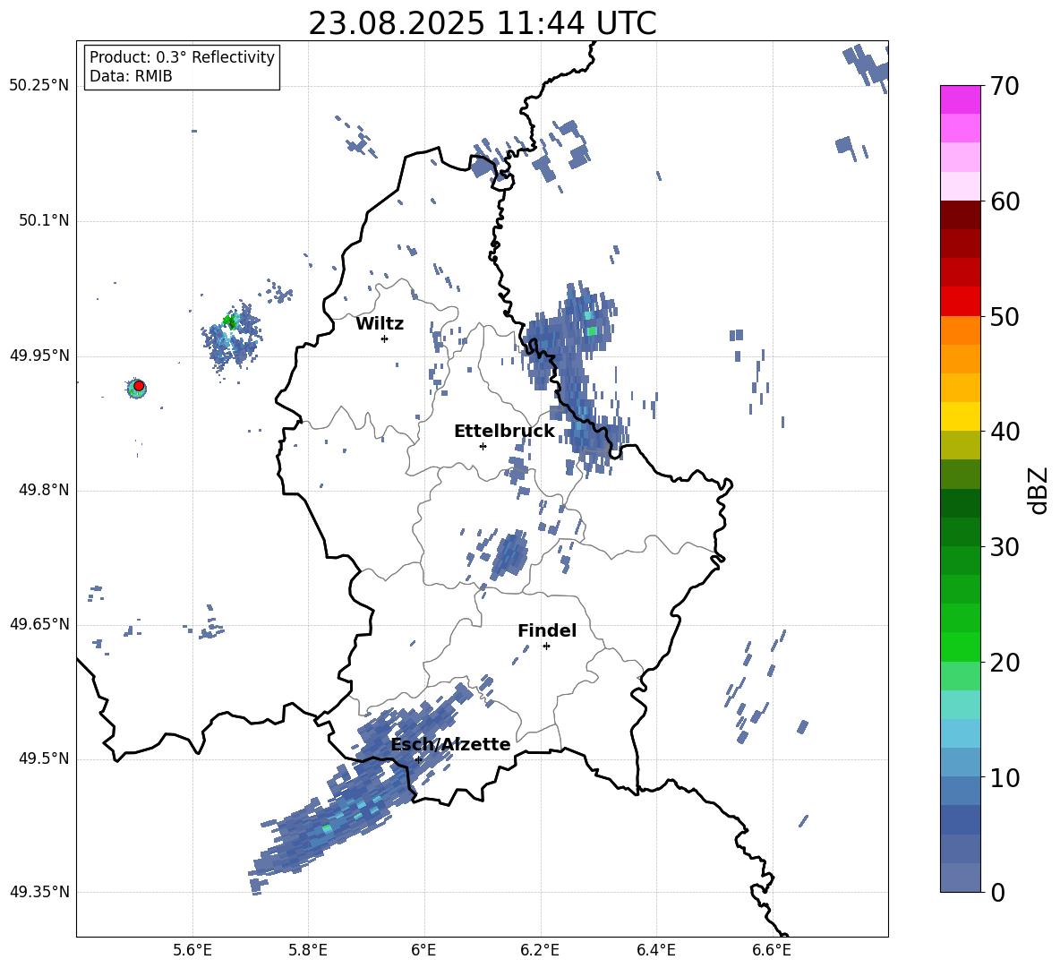Image resolution: width=1060 pixels, height=968 pixels.
Task: Click the green echo pixel northeast of Ettelbruck
Action: click(x=592, y=330)
